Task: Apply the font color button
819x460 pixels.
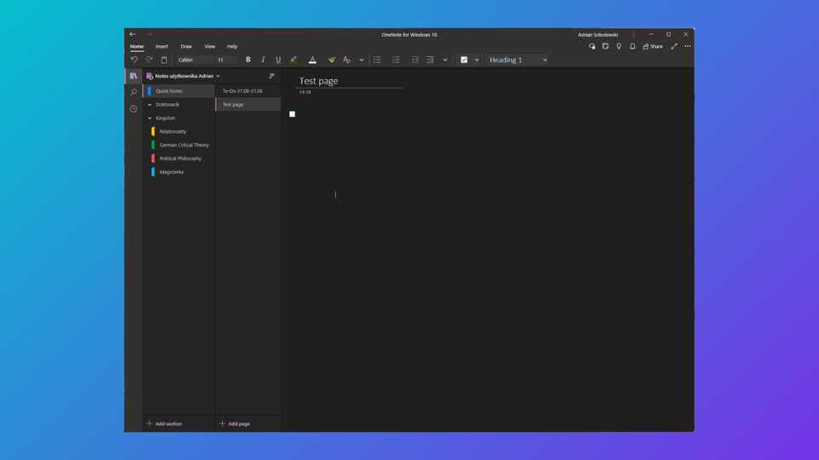Action: [312, 60]
